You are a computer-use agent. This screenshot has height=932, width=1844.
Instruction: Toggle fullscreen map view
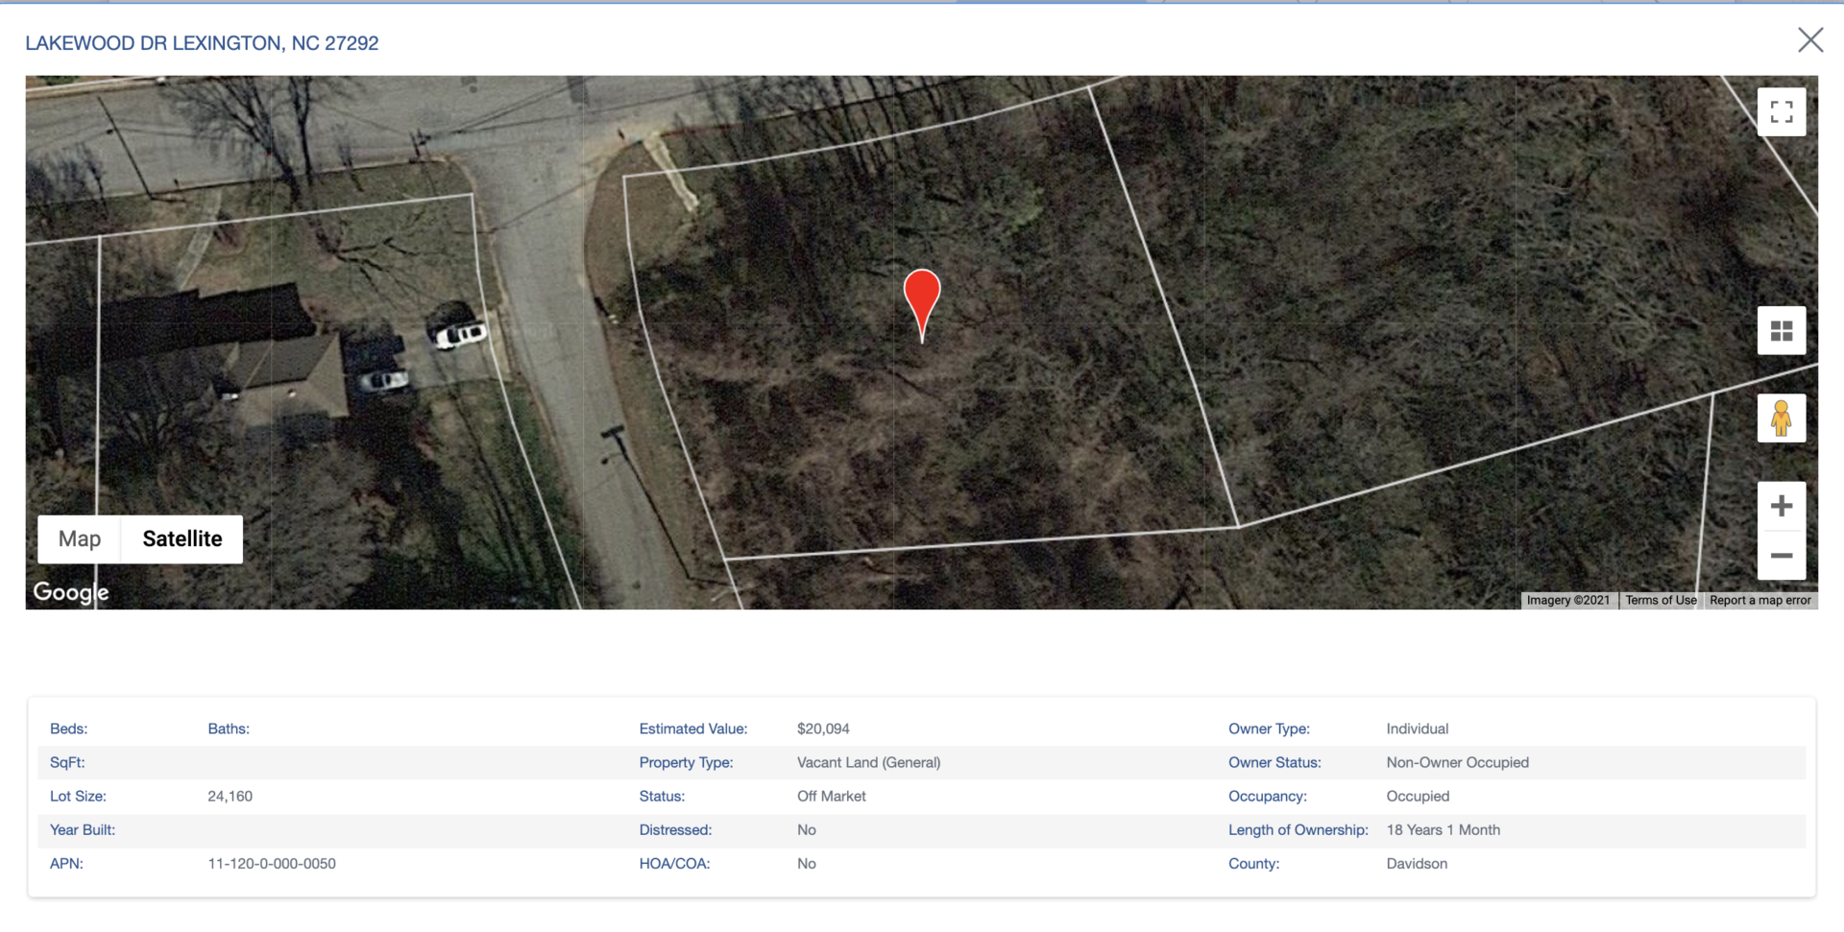1782,112
